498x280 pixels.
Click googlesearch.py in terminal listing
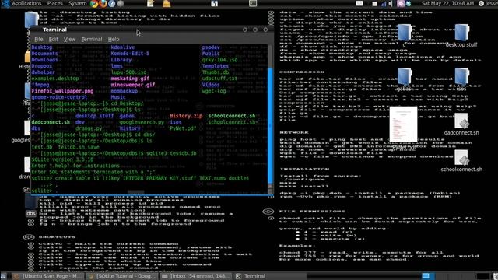pos(142,122)
